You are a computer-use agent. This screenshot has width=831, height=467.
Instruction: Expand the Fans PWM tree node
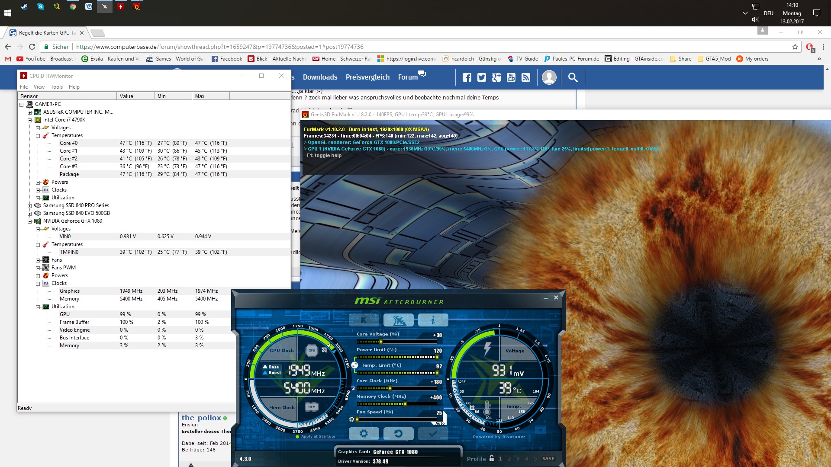point(38,268)
